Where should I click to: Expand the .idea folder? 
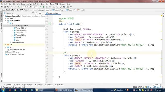click(6, 18)
